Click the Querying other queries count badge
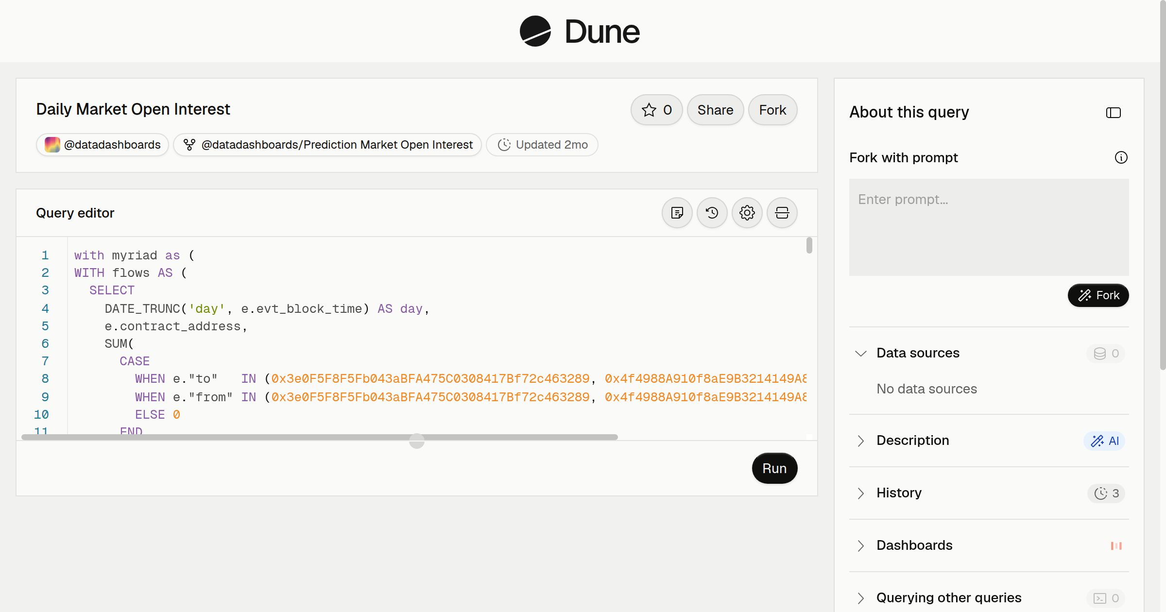 click(x=1106, y=598)
